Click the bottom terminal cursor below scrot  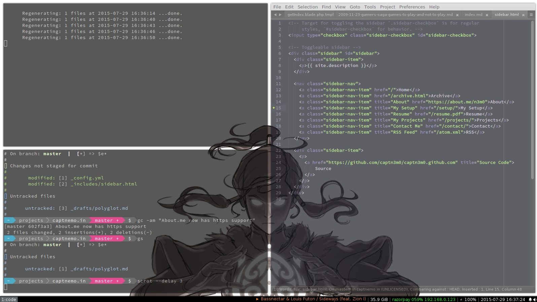[5, 287]
